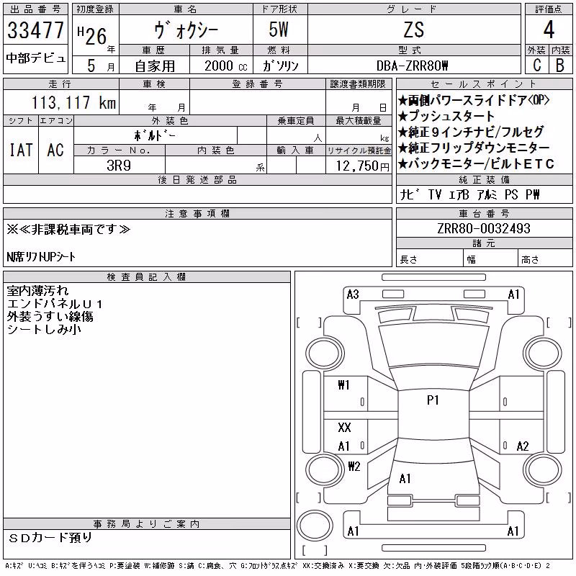Click the spare tire circle beside the rear bumper
This screenshot has height=576, width=576.
pos(315,526)
